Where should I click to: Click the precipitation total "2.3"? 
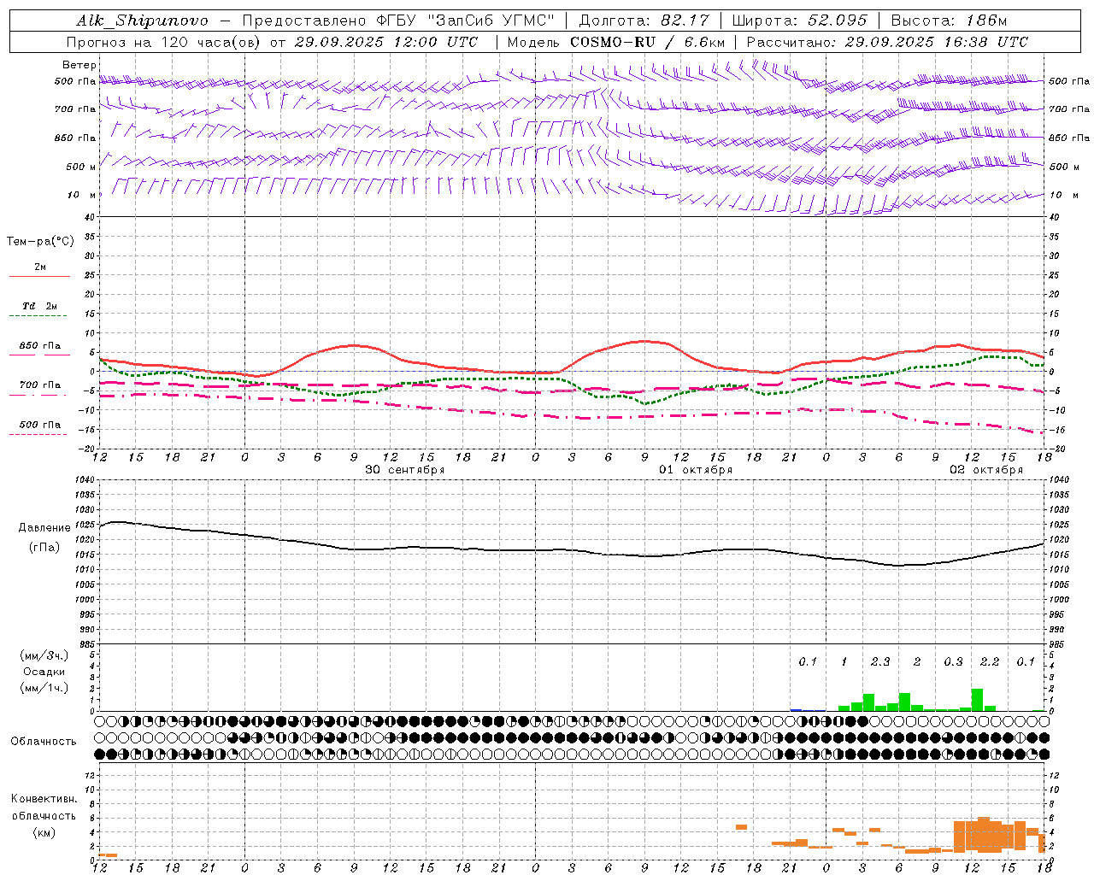point(880,661)
